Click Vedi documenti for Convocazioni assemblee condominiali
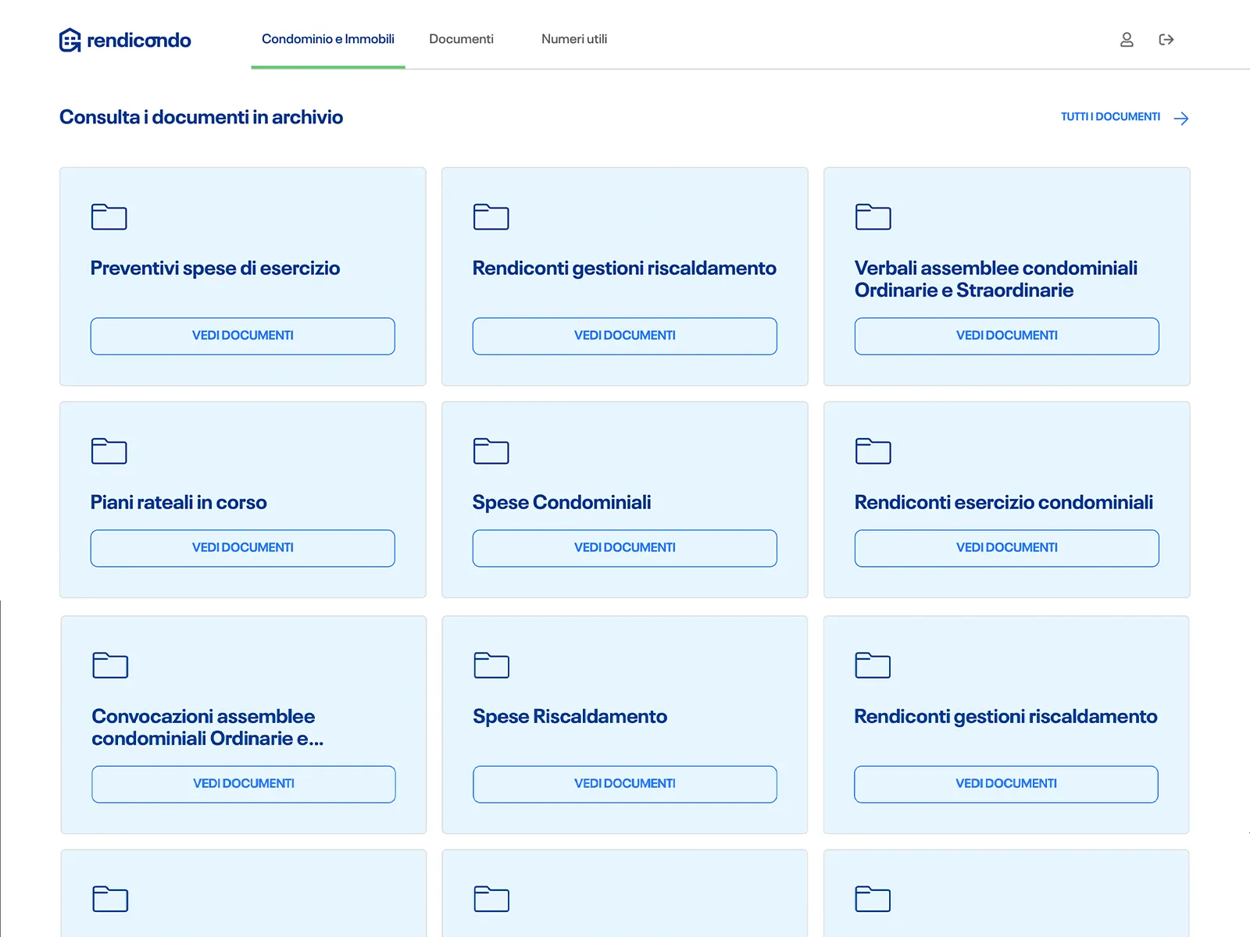The image size is (1250, 937). click(x=244, y=784)
